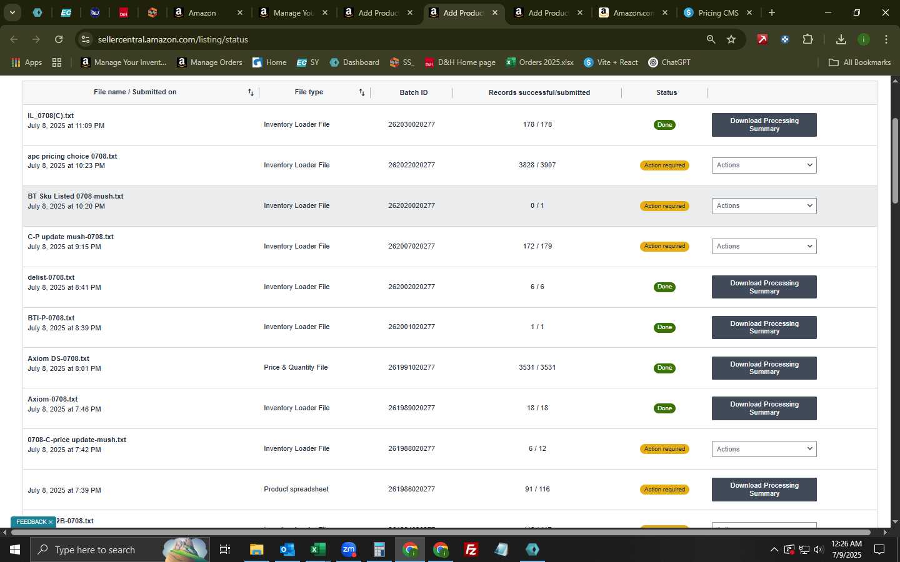
Task: Click the Windows Start button
Action: pos(15,550)
